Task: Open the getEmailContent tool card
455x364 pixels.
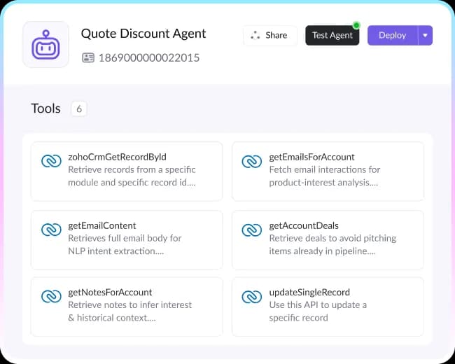Action: pos(127,240)
